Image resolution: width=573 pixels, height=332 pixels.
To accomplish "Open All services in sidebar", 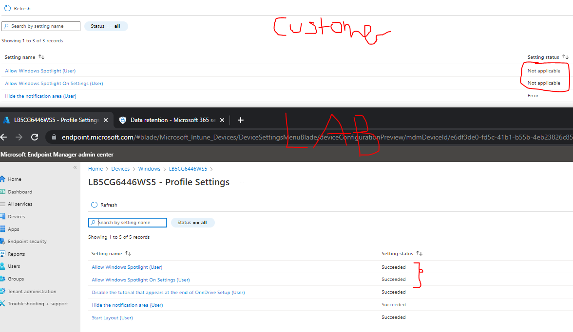I will 19,204.
